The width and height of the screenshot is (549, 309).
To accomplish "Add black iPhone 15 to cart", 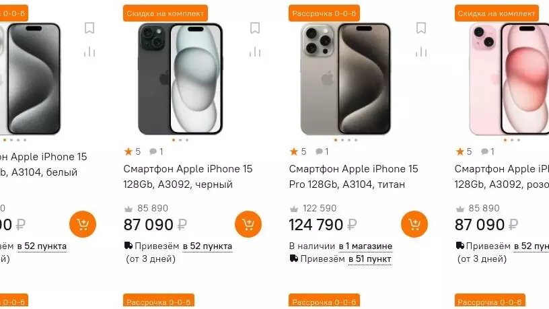I will [x=248, y=224].
